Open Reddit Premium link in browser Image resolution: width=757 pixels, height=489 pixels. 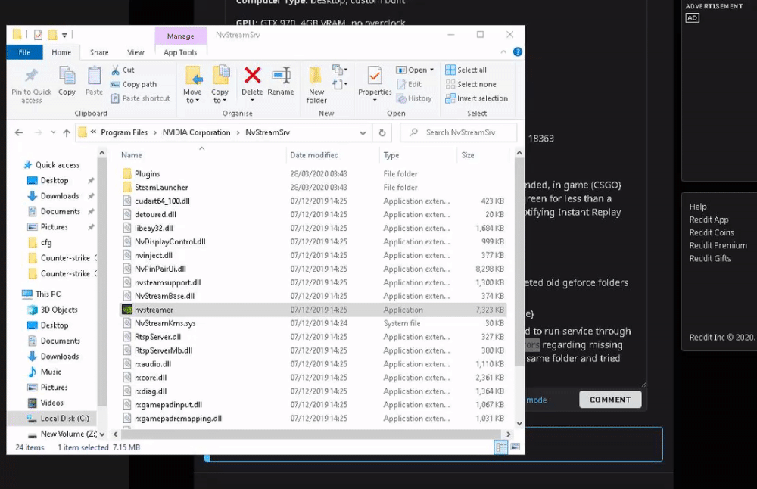[718, 245]
